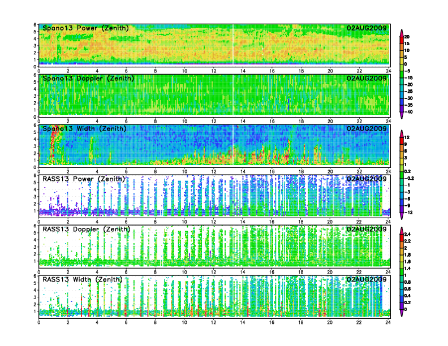This screenshot has height=346, width=448.
Task: Click the '1.4' label on the bottom colorbar
Action: click(x=407, y=269)
